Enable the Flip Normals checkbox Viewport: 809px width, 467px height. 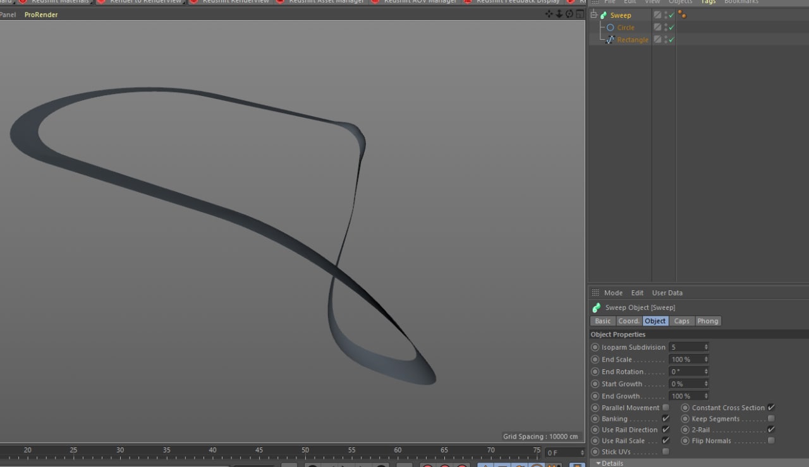771,441
